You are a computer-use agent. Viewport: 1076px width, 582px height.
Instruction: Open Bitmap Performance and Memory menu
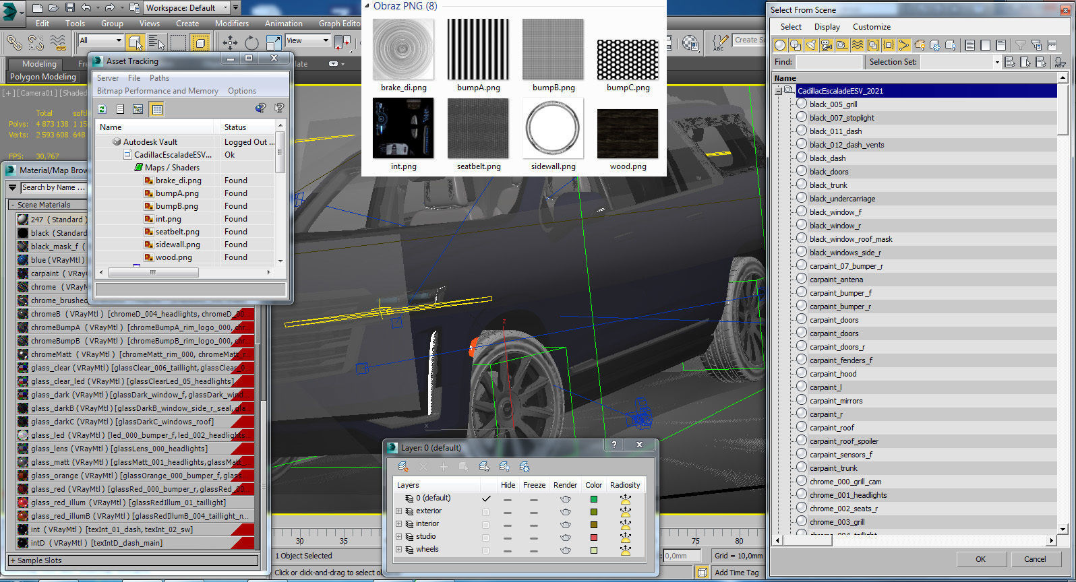point(158,91)
